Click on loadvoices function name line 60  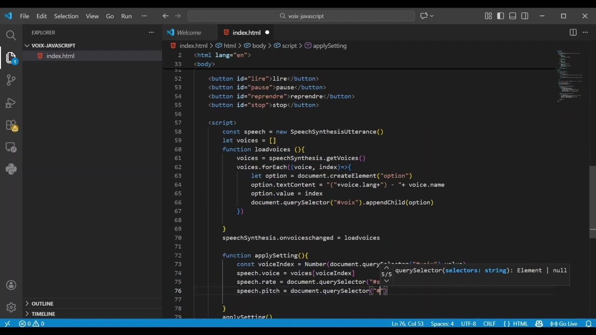coord(272,149)
